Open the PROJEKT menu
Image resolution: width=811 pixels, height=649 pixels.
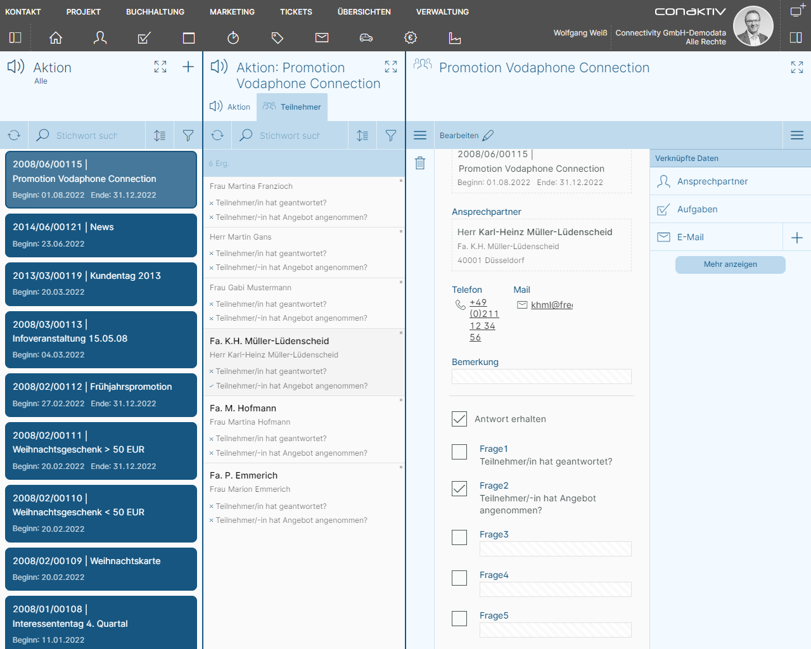84,11
